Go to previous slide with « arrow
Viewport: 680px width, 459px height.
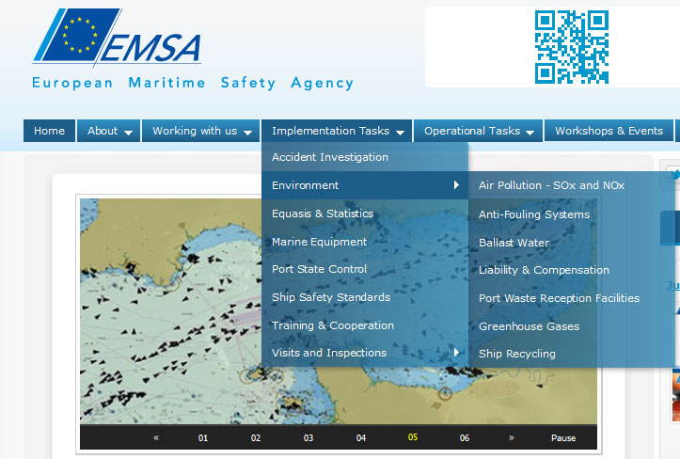[x=156, y=437]
